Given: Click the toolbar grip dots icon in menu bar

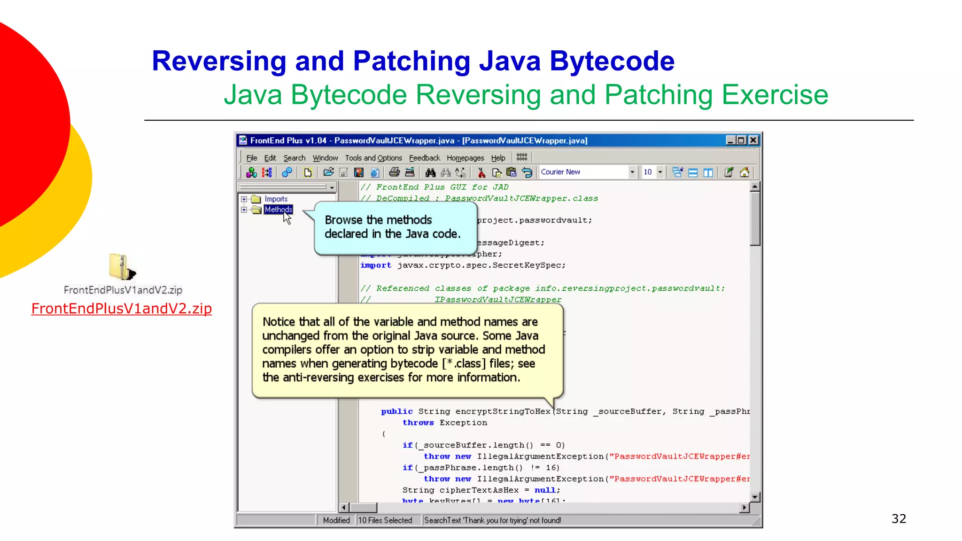Looking at the screenshot, I should tap(522, 157).
